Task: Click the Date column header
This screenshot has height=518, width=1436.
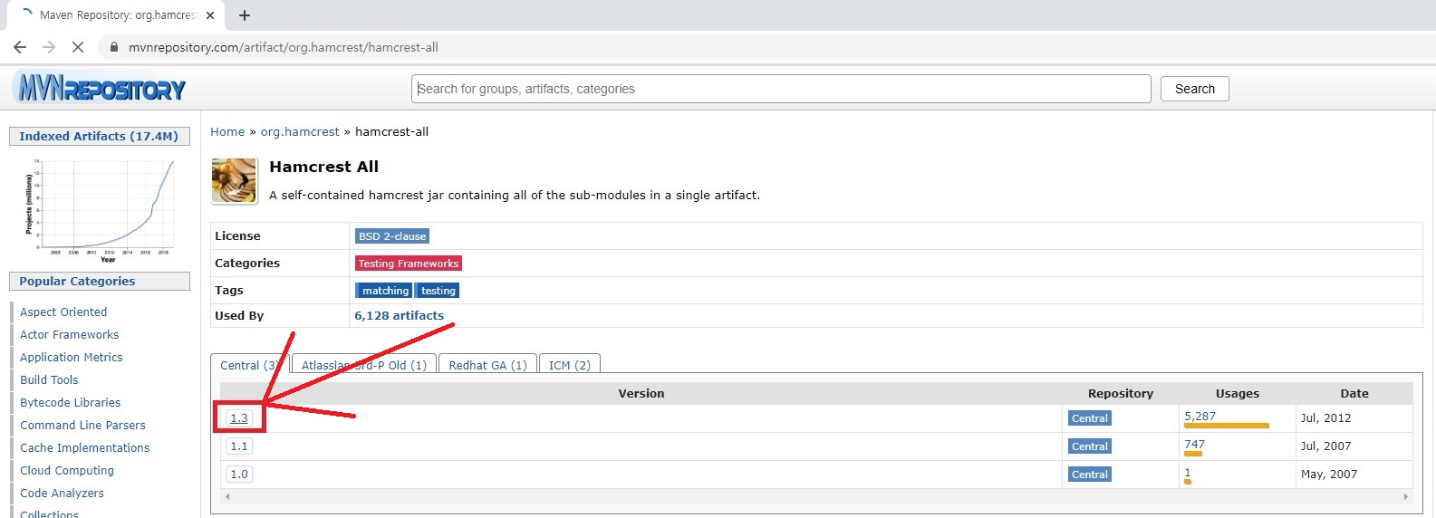Action: tap(1354, 394)
